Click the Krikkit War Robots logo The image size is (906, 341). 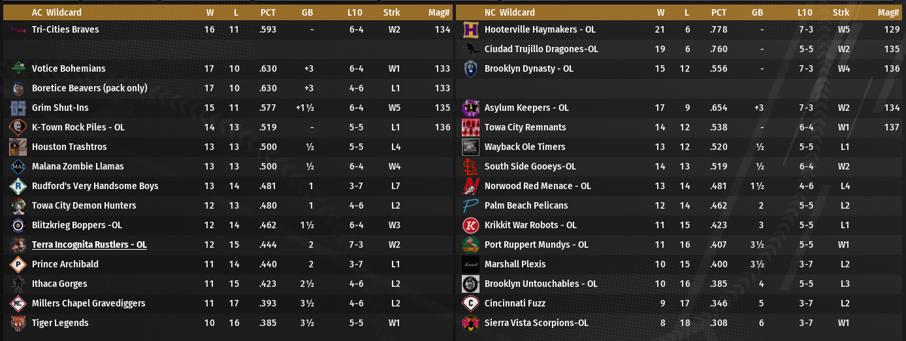pyautogui.click(x=471, y=226)
